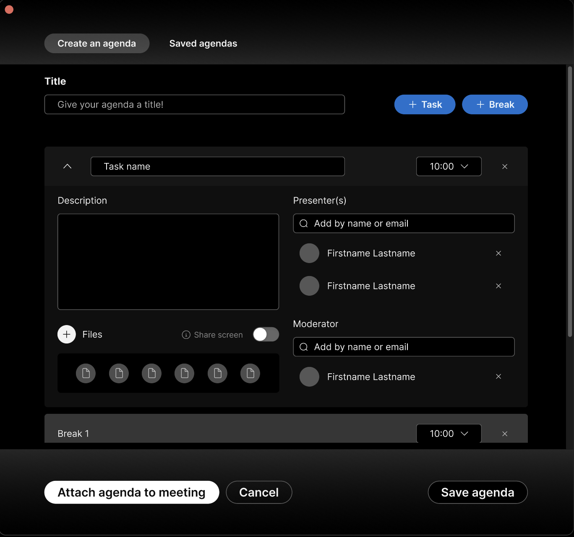Remove the first presenter Firstname Lastname
574x537 pixels.
click(x=498, y=253)
